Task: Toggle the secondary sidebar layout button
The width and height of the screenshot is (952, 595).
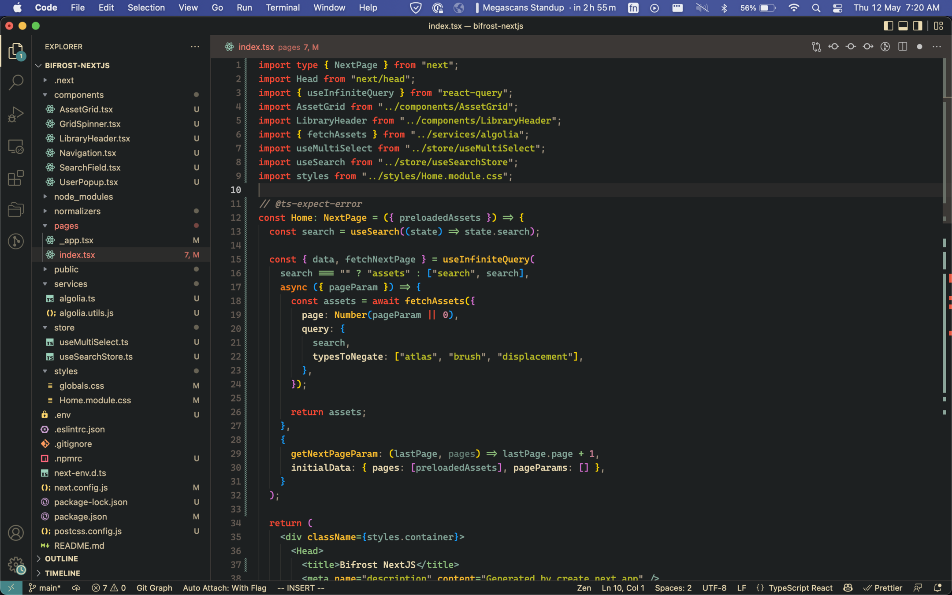Action: click(917, 26)
